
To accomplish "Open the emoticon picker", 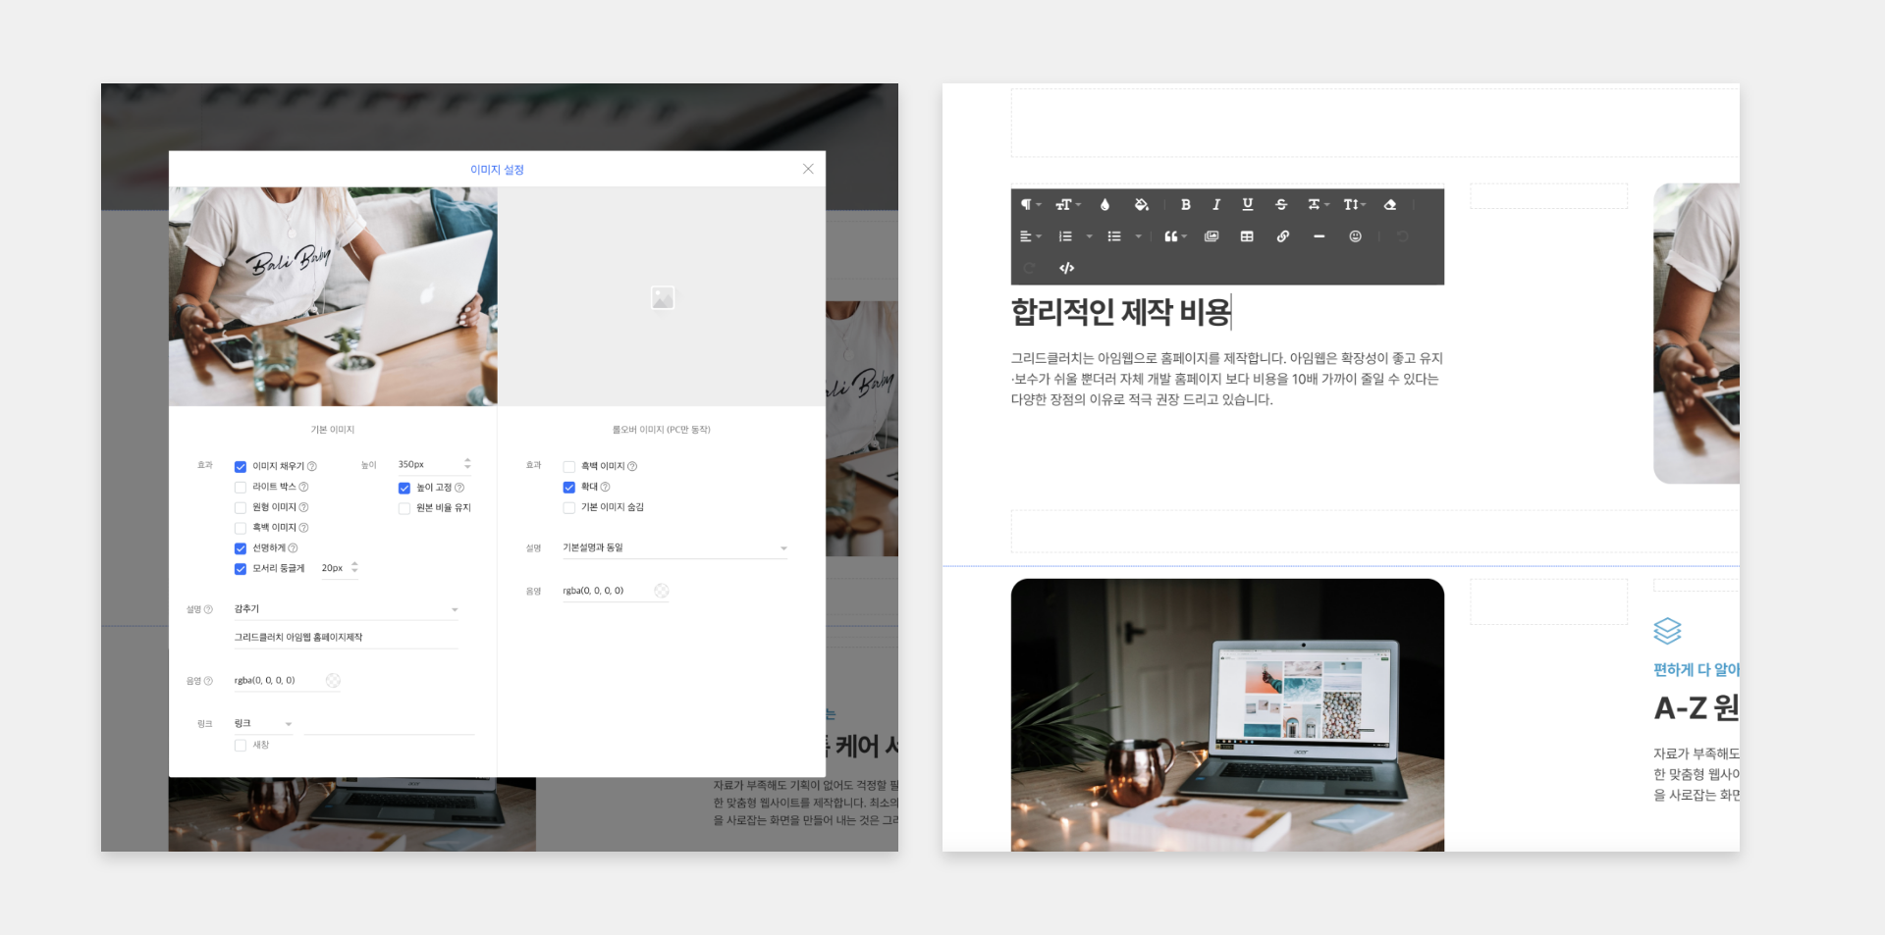I will coord(1355,236).
